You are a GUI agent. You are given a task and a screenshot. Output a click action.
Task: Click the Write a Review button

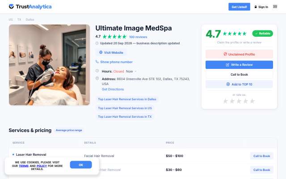pyautogui.click(x=239, y=64)
